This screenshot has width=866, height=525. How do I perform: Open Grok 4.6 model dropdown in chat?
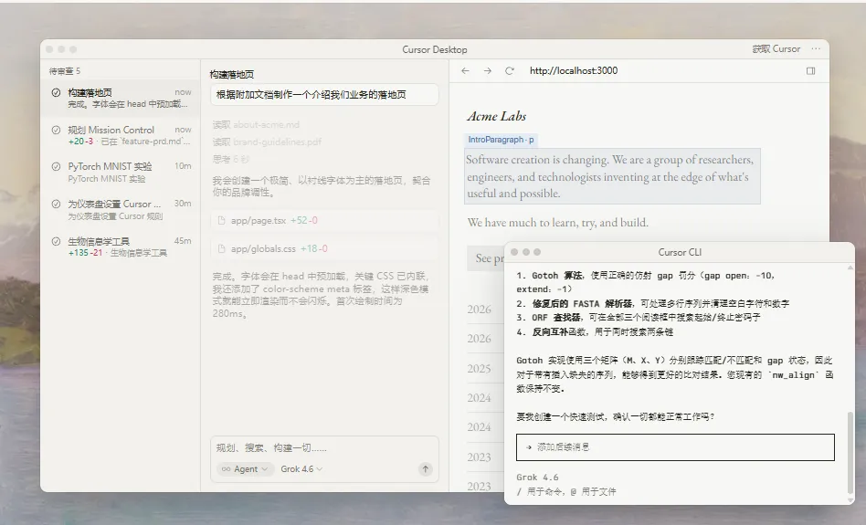pos(301,469)
